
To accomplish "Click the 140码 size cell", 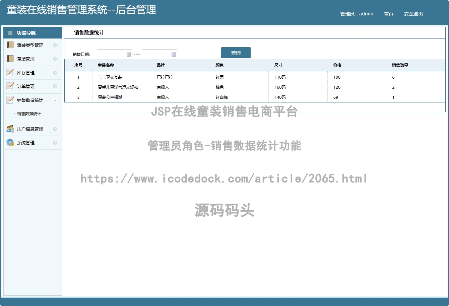I will pos(280,97).
